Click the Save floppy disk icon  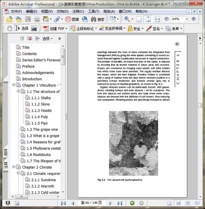point(28,19)
